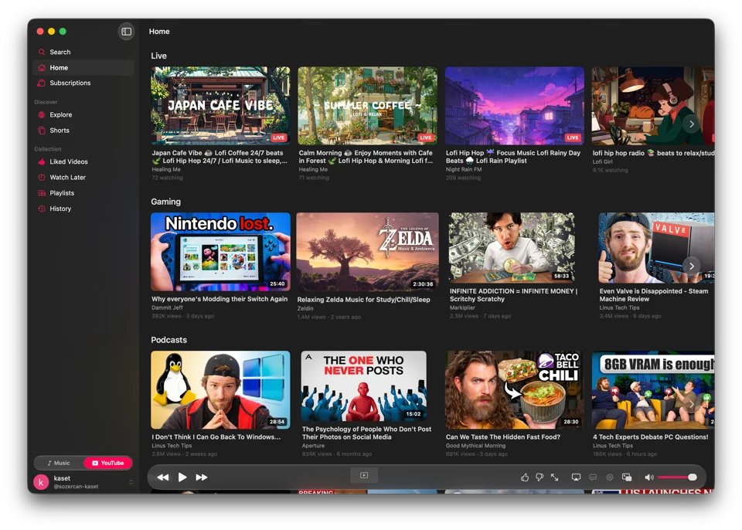The image size is (742, 530).
Task: Open the Aperture channel link
Action: (313, 446)
